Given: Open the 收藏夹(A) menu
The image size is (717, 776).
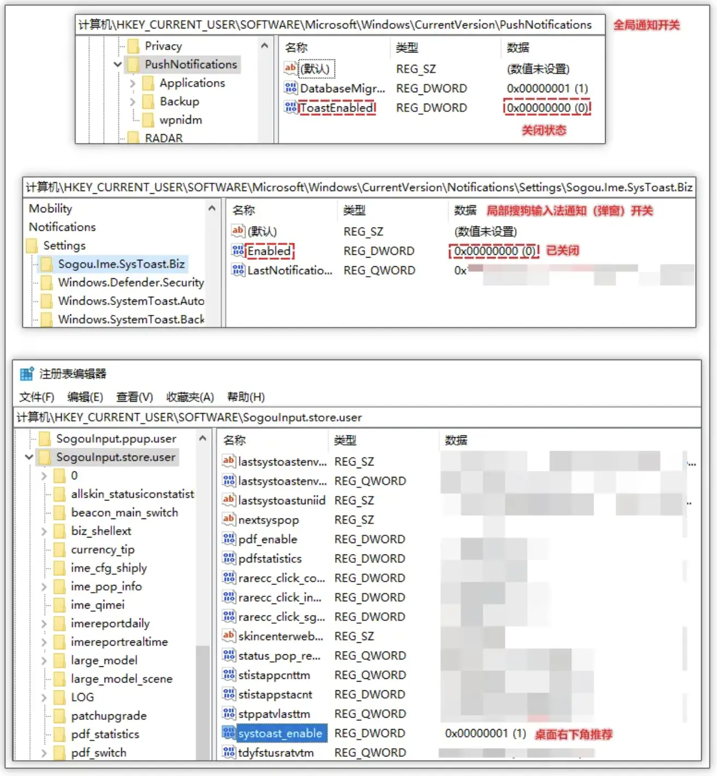Looking at the screenshot, I should [189, 397].
